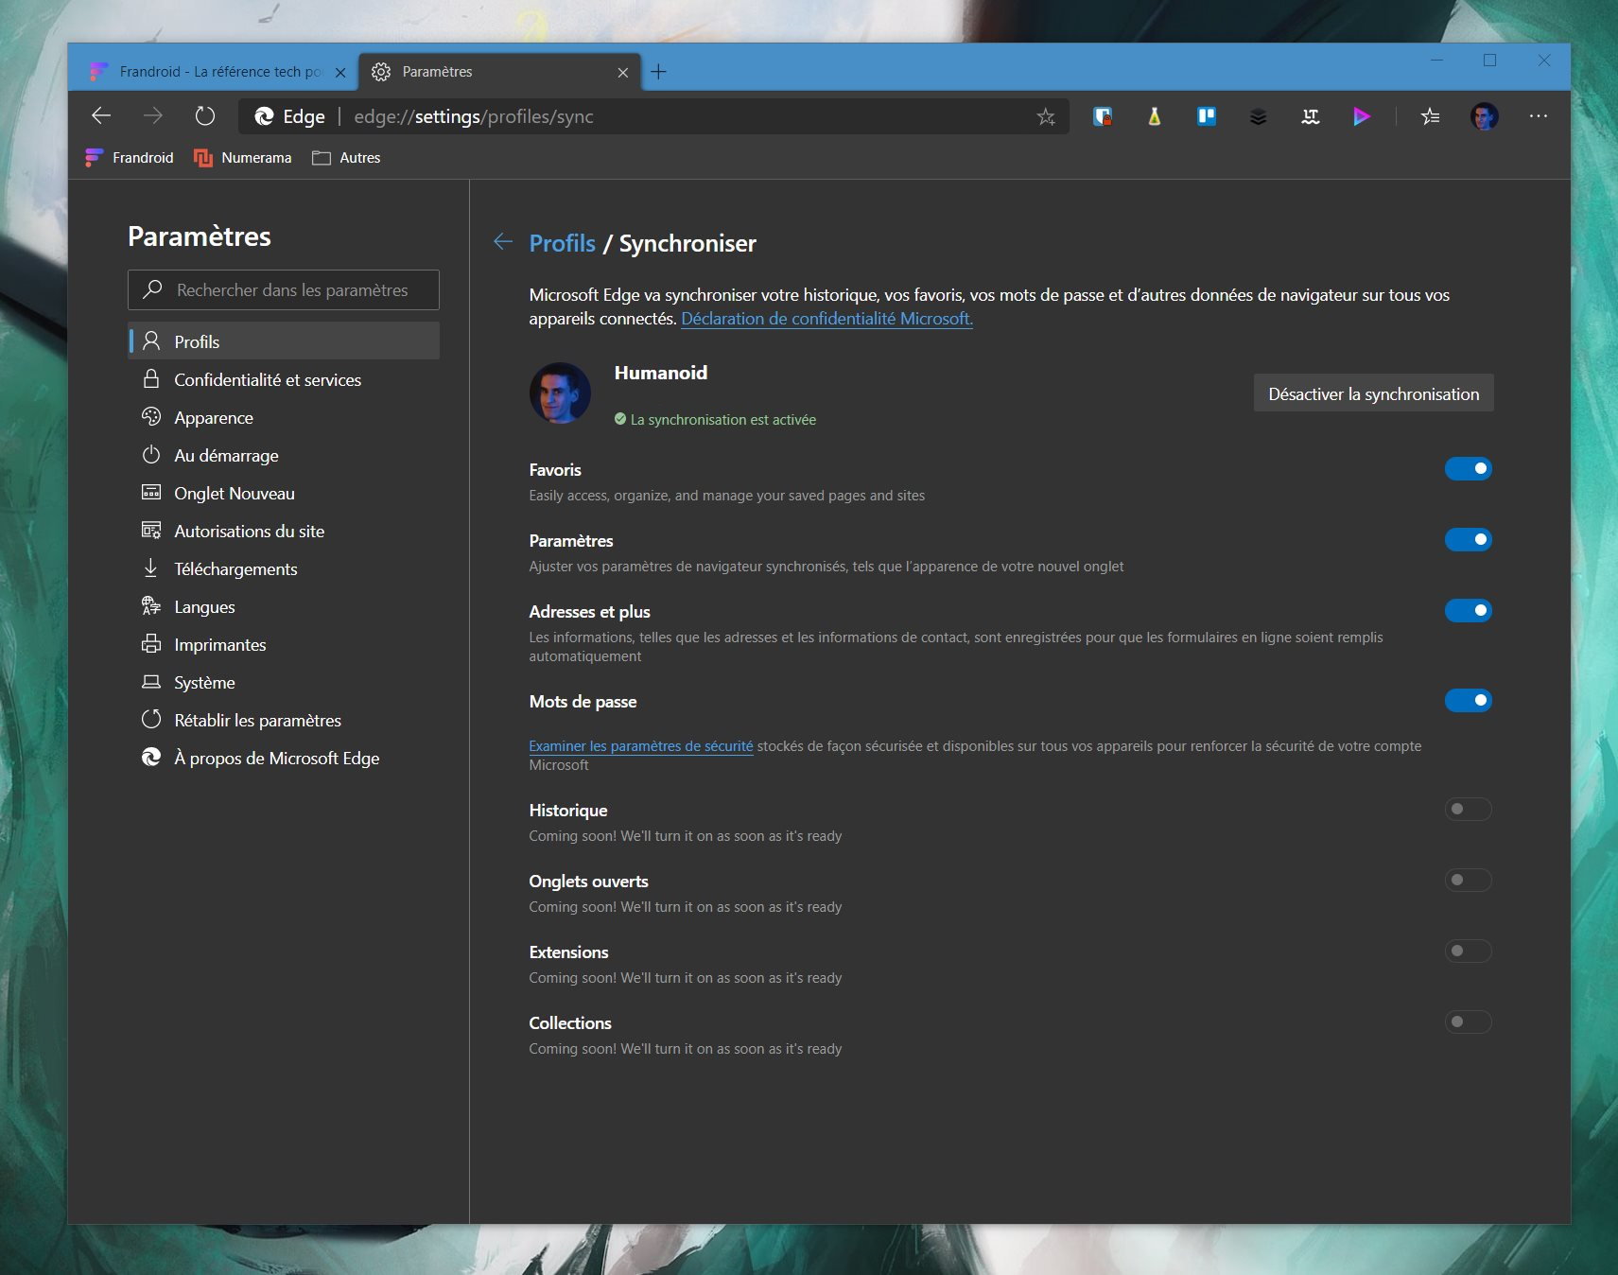Open Déclaration de confidentialité Microsoft link
The image size is (1618, 1275).
click(826, 319)
